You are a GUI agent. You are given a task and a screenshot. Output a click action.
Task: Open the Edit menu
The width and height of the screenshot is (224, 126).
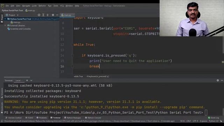tap(13, 6)
